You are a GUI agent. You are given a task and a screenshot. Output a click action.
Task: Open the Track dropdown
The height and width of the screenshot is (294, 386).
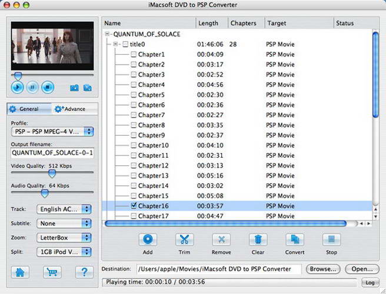tap(64, 209)
